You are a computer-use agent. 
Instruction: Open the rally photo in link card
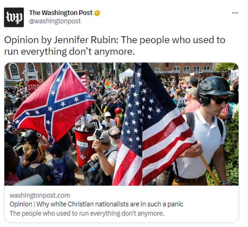pos(121,124)
